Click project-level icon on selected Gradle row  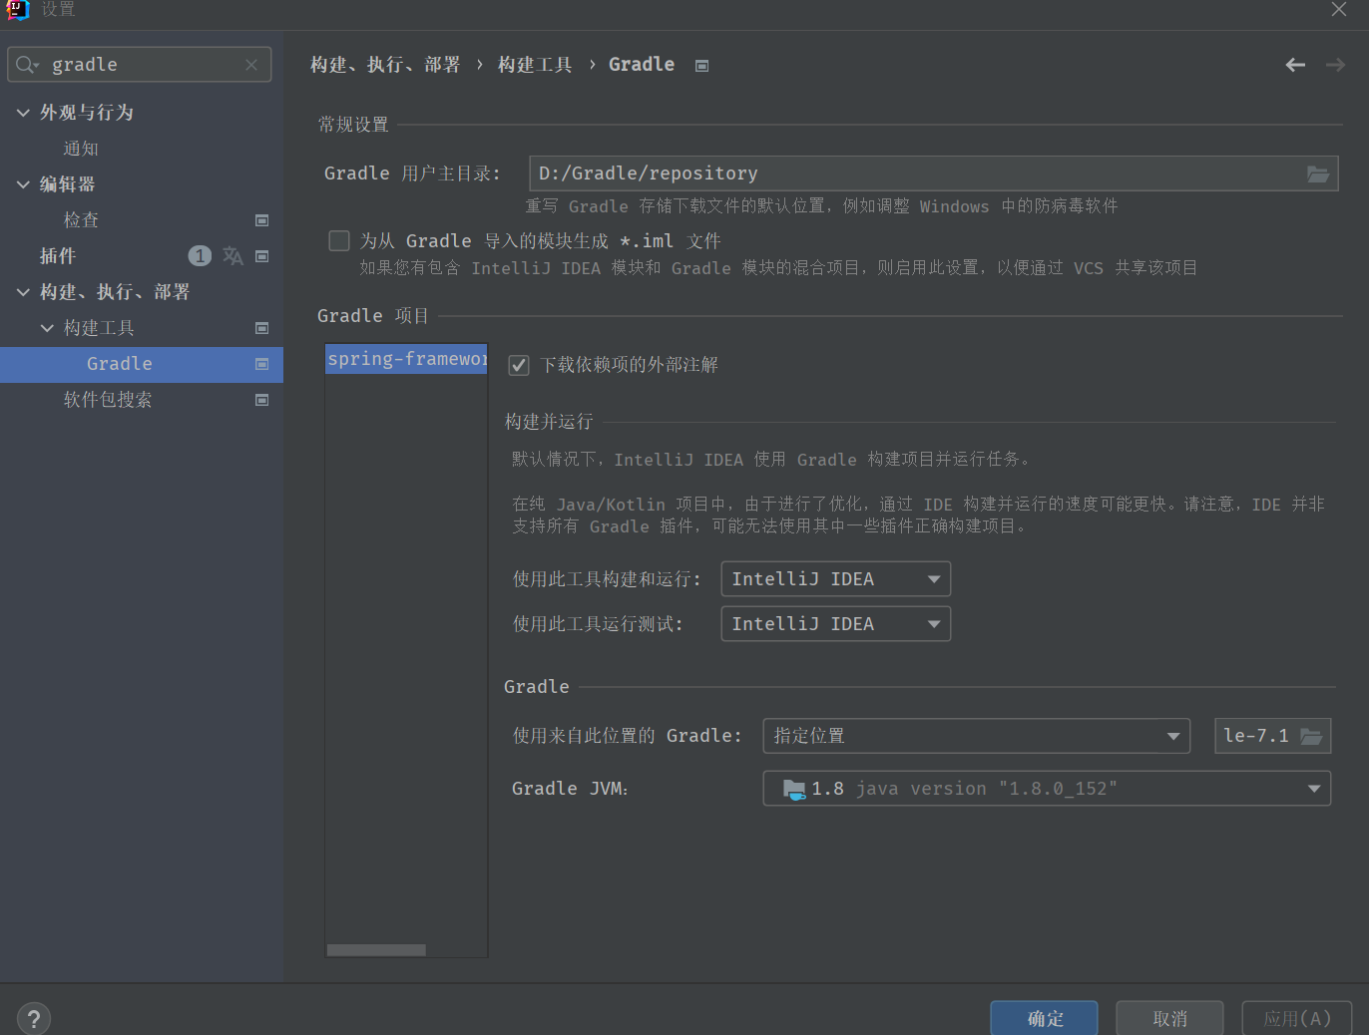pos(262,364)
